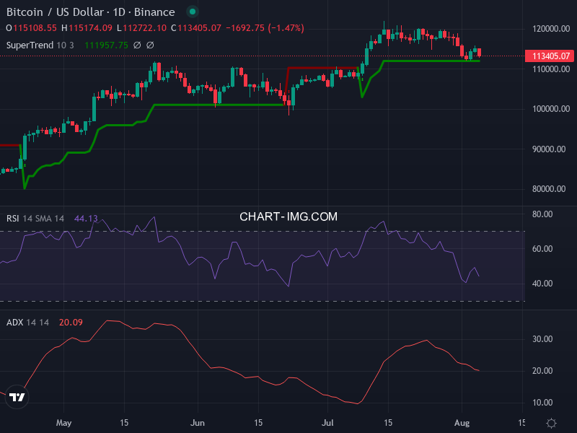Click 100000.00 on price axis

tap(551, 109)
